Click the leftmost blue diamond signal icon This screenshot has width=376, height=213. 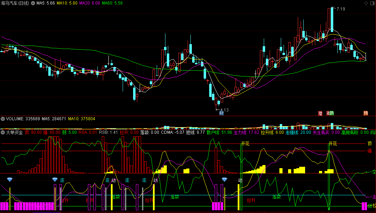10,179
